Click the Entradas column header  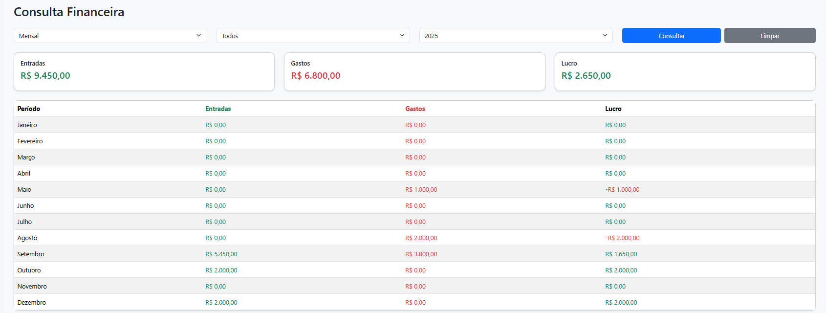tap(218, 109)
